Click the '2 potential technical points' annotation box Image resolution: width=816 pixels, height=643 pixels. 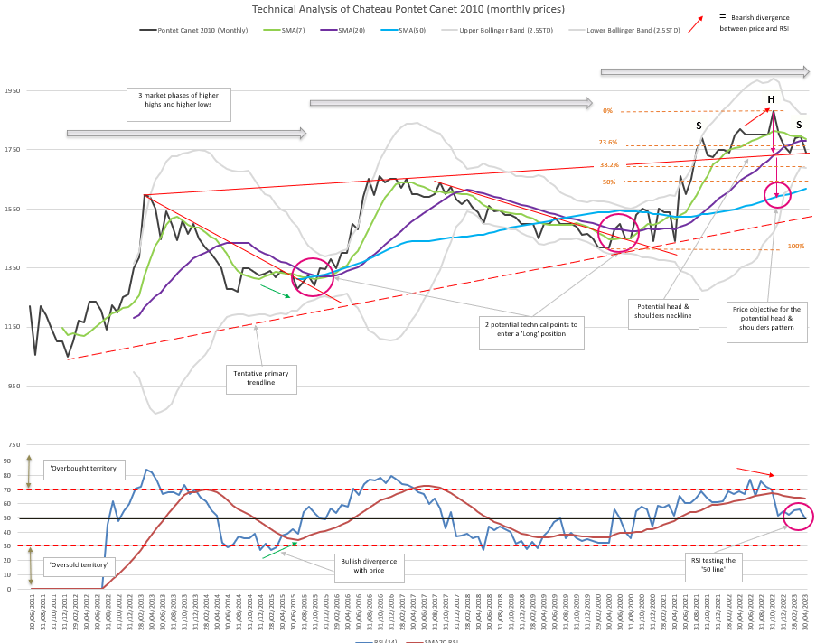click(x=531, y=332)
